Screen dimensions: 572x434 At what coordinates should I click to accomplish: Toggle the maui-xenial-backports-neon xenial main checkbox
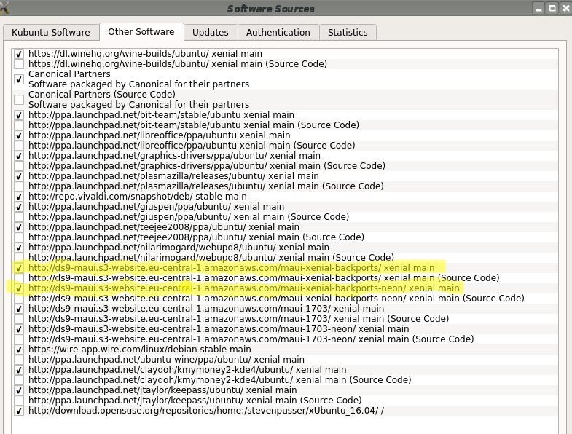(19, 288)
